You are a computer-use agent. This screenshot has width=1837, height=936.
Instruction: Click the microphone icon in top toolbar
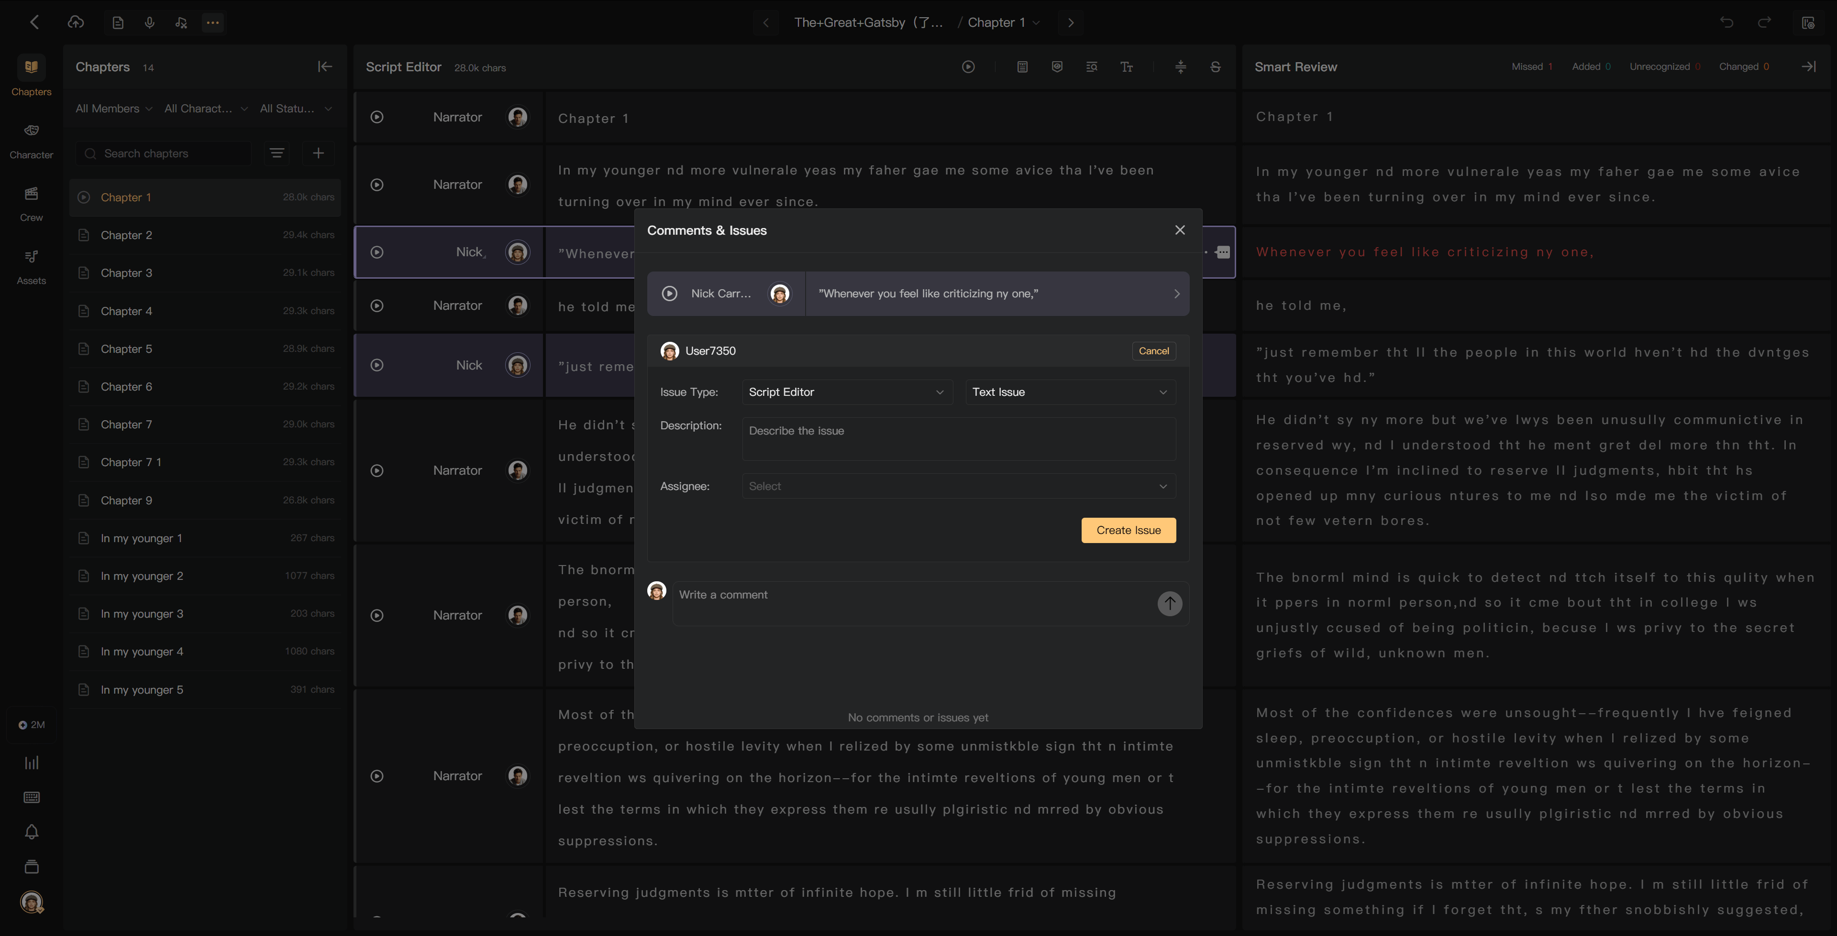pos(149,23)
